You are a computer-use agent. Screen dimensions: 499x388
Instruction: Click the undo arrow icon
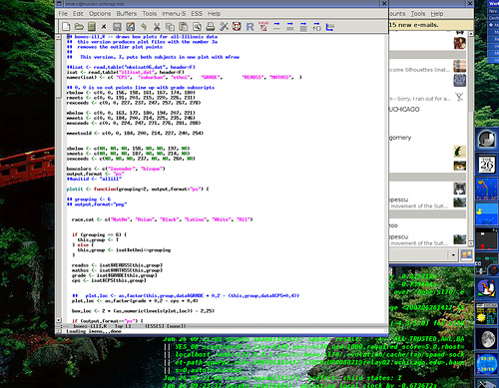(144, 27)
